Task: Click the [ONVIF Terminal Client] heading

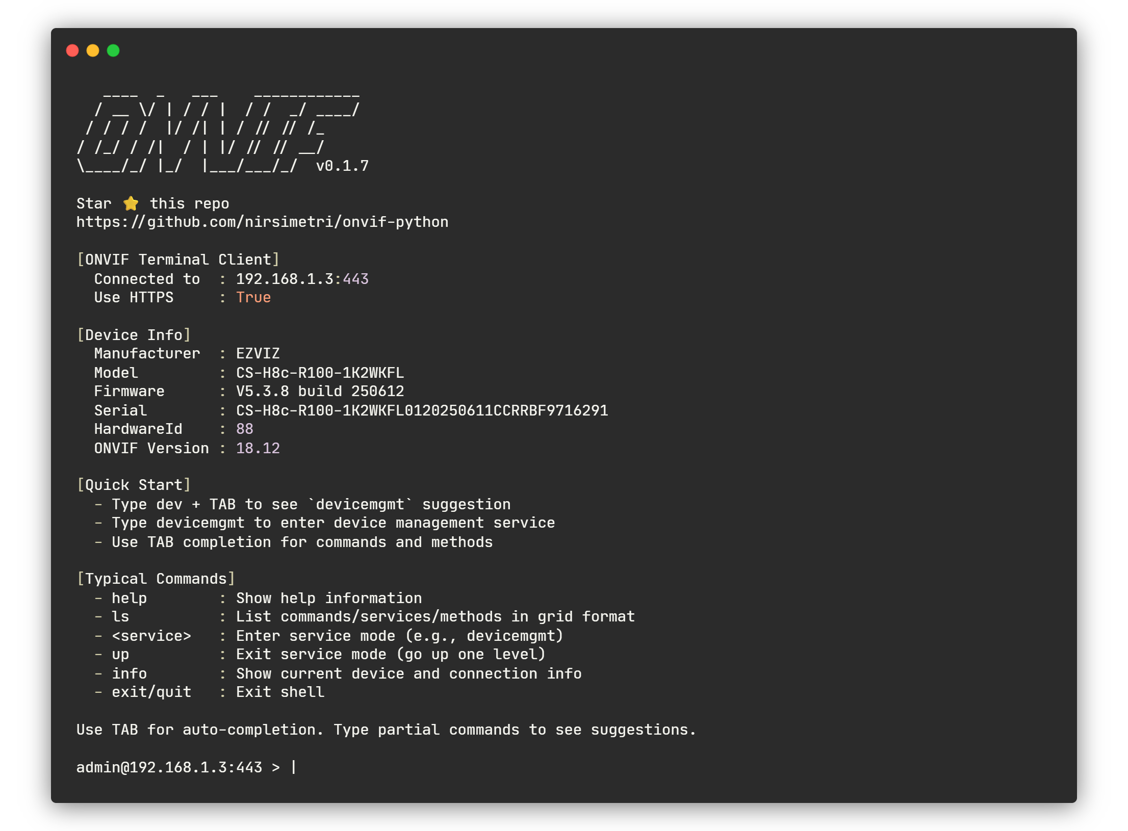Action: (178, 260)
